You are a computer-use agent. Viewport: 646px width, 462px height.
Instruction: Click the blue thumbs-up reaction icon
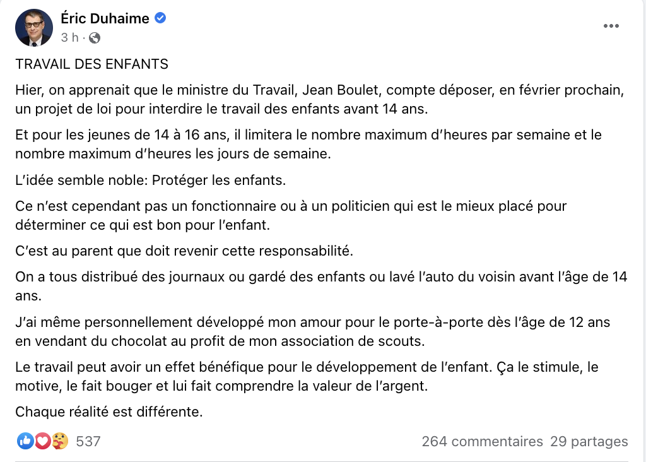coord(25,441)
